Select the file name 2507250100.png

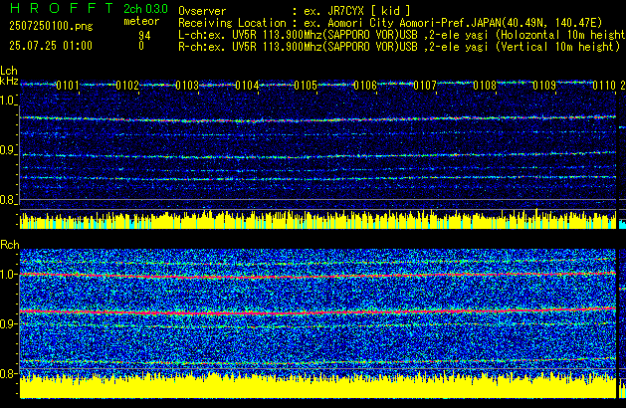(x=51, y=26)
